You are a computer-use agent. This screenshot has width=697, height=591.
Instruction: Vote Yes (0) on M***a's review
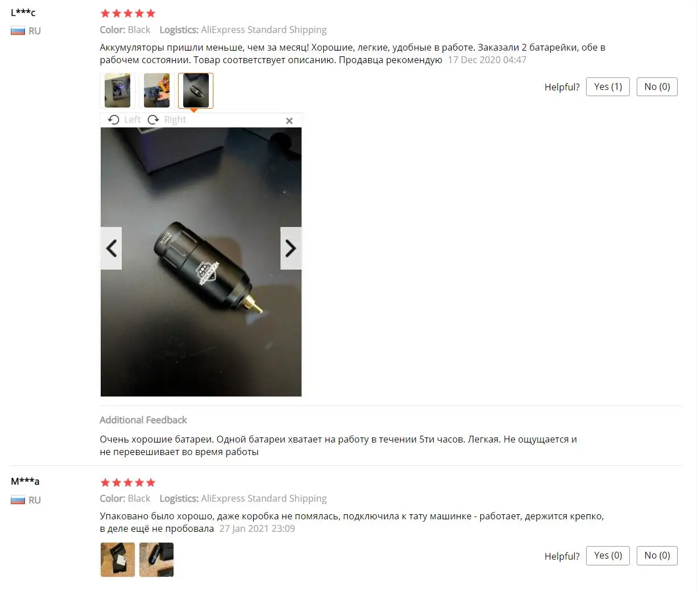(608, 555)
